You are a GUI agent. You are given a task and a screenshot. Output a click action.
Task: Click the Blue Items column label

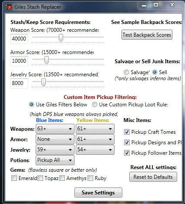point(50,120)
